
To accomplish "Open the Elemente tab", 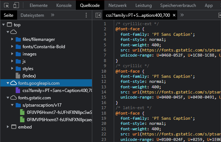I will pyautogui.click(x=39, y=5).
